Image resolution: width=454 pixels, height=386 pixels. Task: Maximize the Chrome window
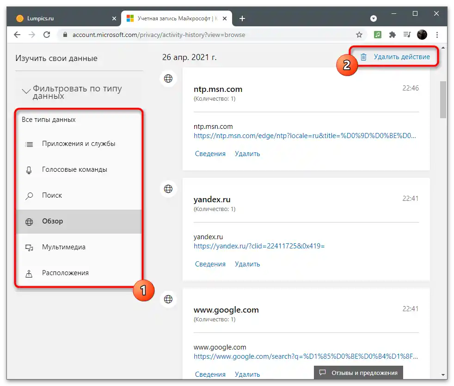[x=415, y=13]
